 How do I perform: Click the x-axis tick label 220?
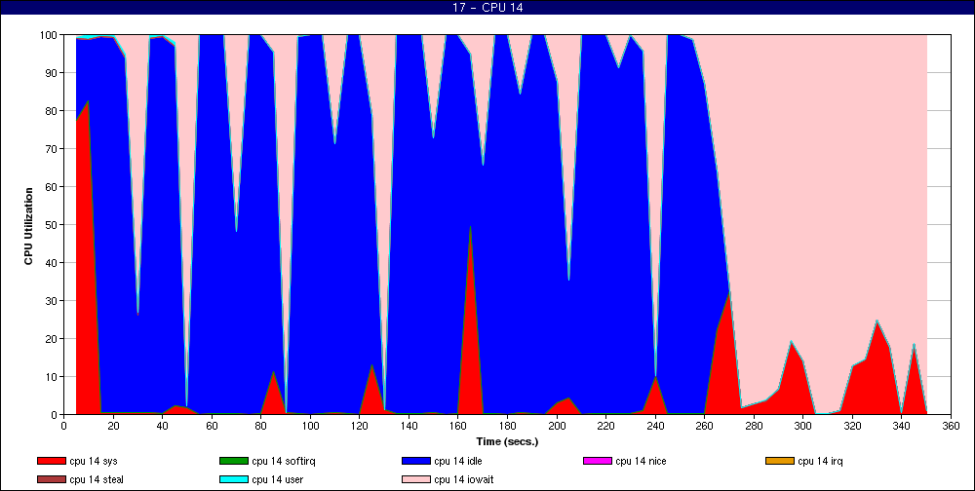pyautogui.click(x=605, y=426)
